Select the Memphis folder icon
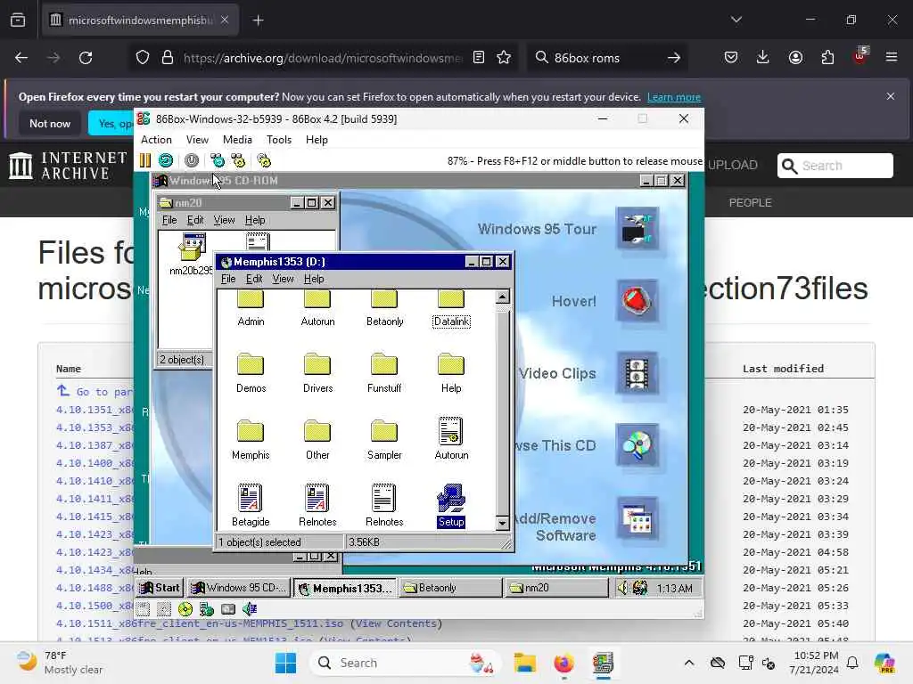Screen dimensions: 913x684 click(x=251, y=440)
